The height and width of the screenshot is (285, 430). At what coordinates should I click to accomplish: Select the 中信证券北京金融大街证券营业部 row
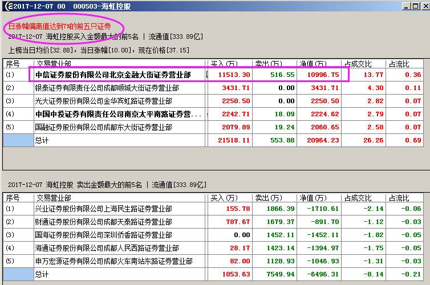[x=213, y=75]
